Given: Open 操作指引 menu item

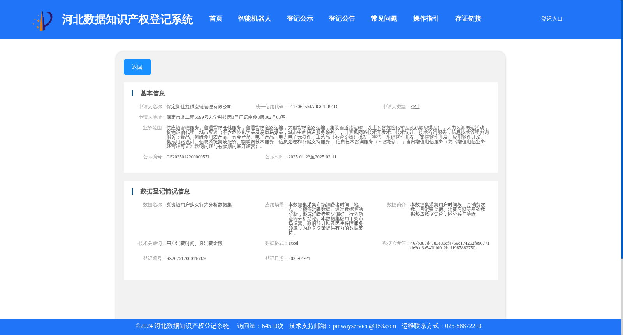Looking at the screenshot, I should coord(426,19).
